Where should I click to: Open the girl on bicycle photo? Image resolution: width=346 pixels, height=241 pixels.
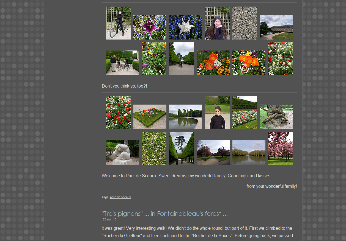coord(118,23)
